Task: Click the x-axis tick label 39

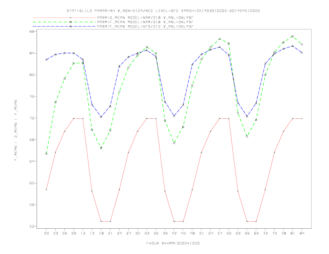Action: pos(165,233)
